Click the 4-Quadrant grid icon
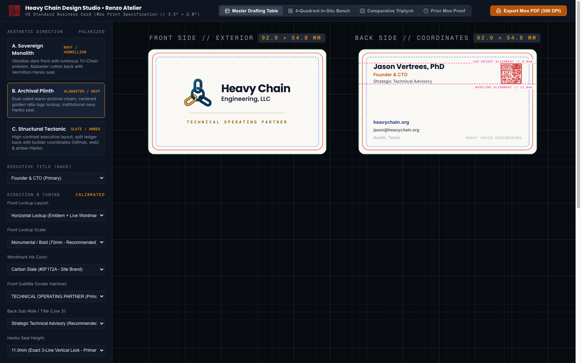The width and height of the screenshot is (581, 363). click(290, 11)
